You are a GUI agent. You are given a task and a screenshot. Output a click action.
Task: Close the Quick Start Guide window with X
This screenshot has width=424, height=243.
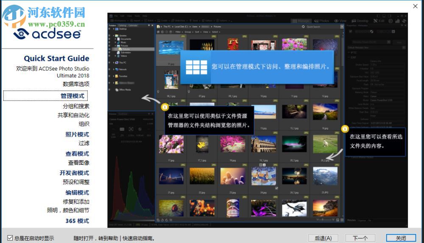pos(416,6)
